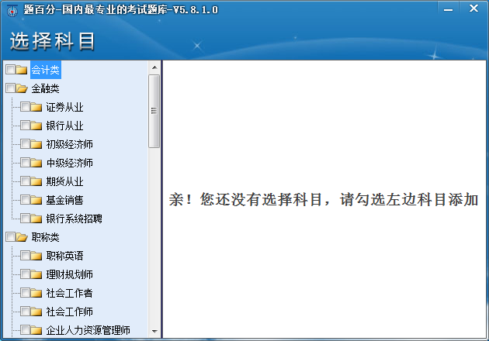
Task: Click the folder icon beside 社会工作师
Action: (x=36, y=312)
